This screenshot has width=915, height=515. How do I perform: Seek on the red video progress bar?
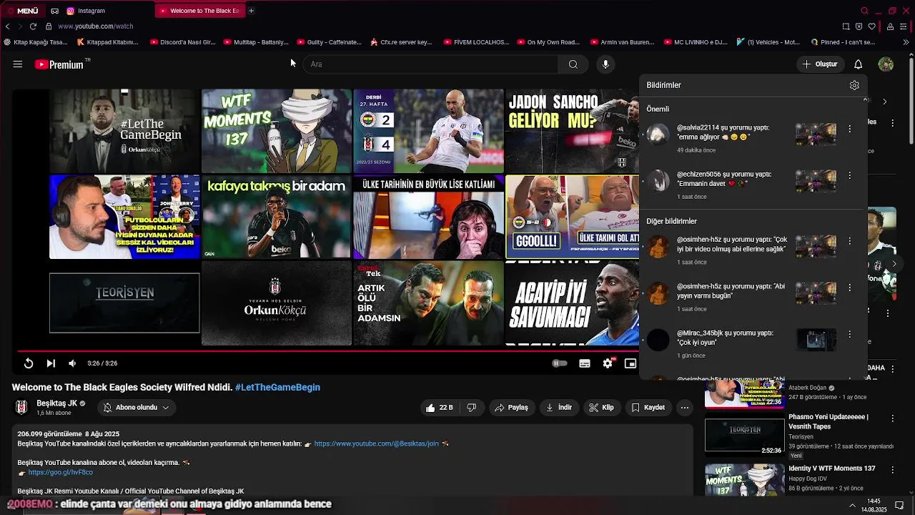pyautogui.click(x=327, y=350)
